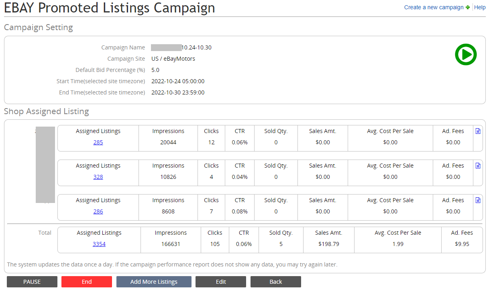Select campaign site US / eBayMotors
The height and width of the screenshot is (293, 489).
point(173,59)
